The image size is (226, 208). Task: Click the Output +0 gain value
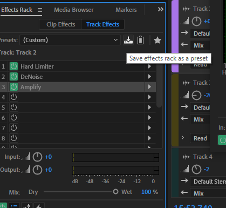pyautogui.click(x=48, y=170)
